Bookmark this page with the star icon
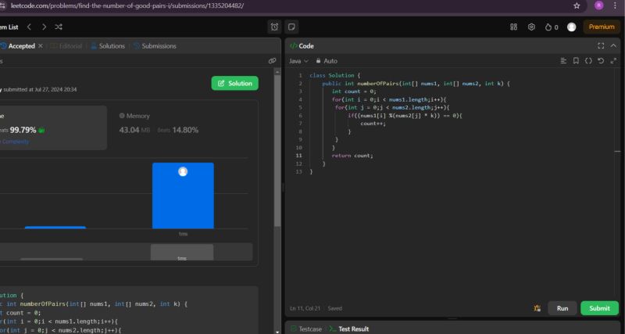Viewport: 625px width, 334px height. coord(577,5)
